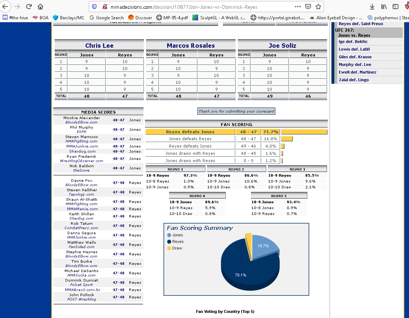Viewport: 409px width, 318px height.
Task: Open the Zalal def. Lingo link
Action: (x=353, y=80)
